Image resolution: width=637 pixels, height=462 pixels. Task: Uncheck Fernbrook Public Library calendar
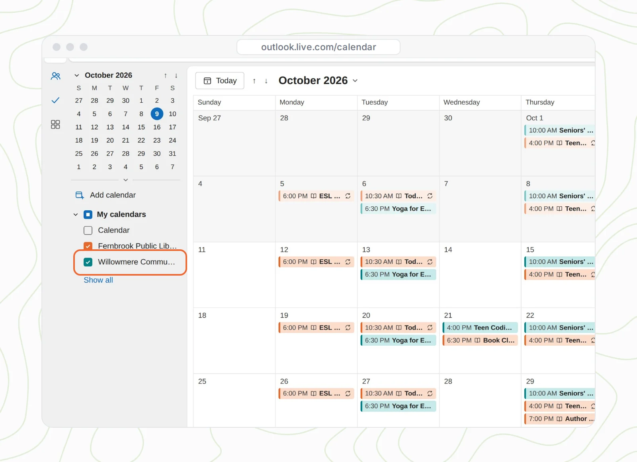(88, 246)
